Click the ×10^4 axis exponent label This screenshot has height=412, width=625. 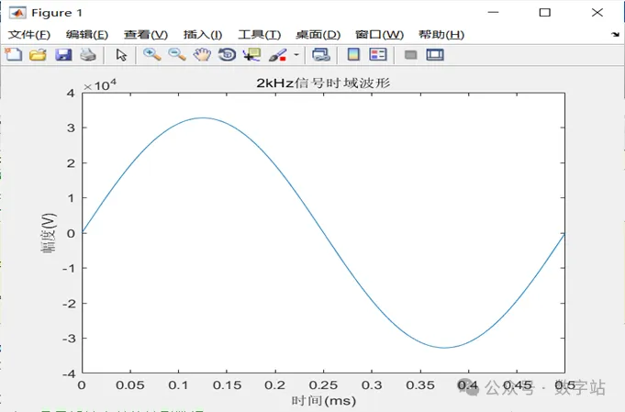(100, 85)
